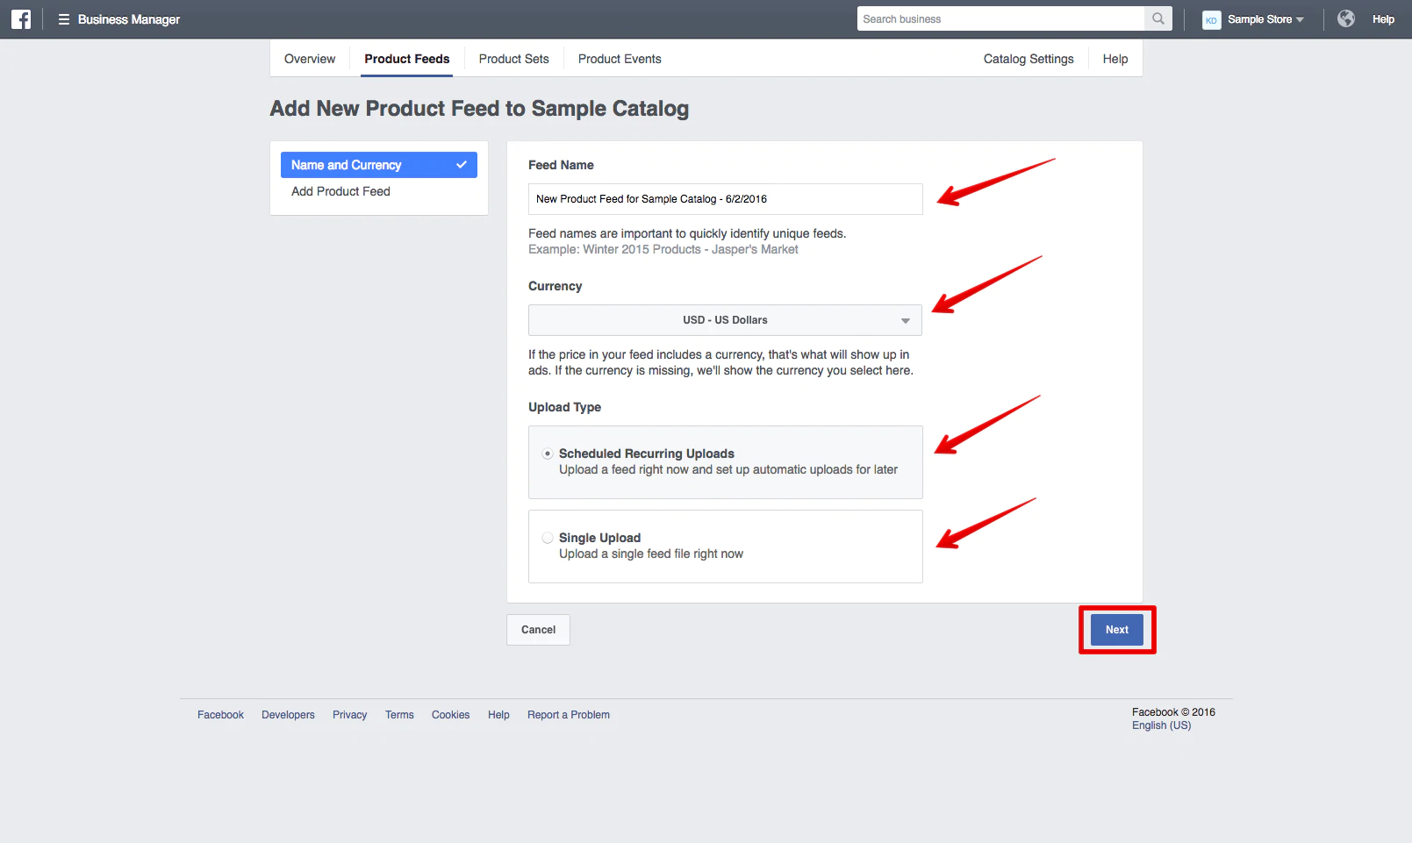Switch to the Product Sets tab

point(513,59)
